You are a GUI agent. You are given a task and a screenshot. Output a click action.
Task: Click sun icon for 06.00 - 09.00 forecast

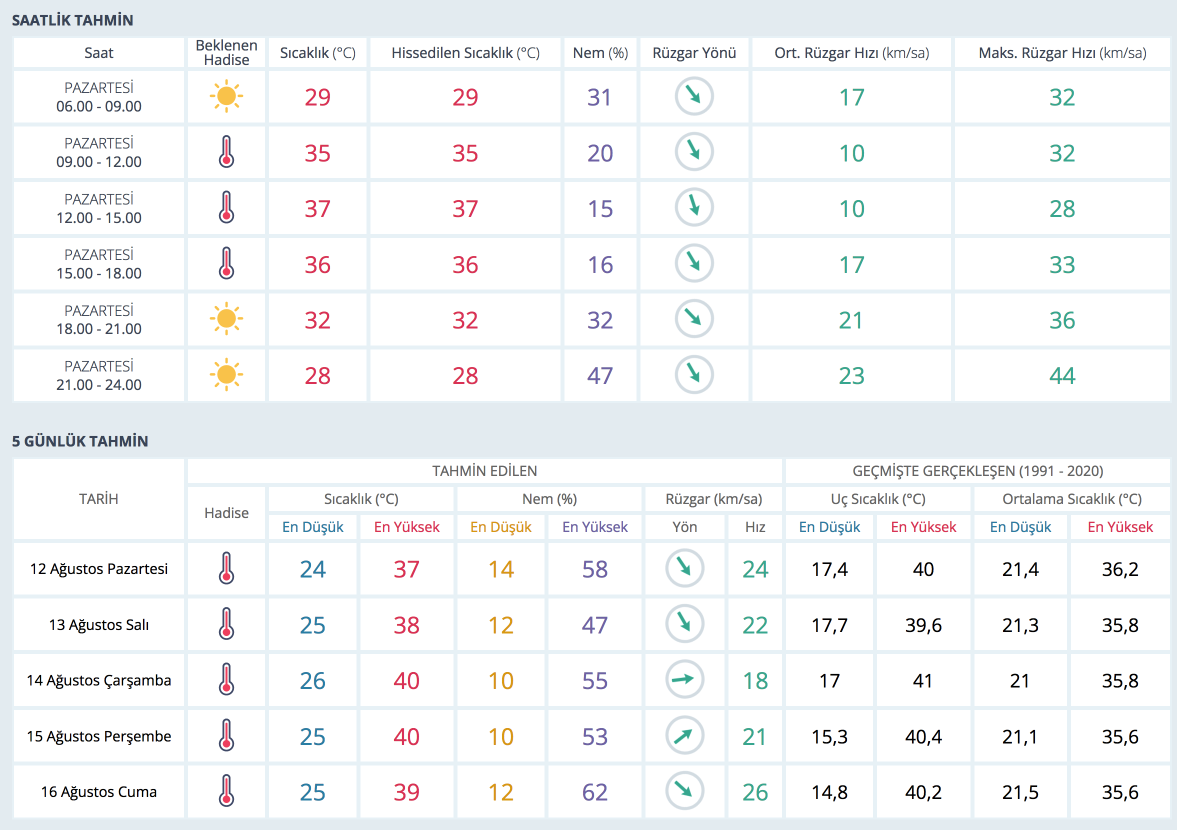pyautogui.click(x=226, y=96)
